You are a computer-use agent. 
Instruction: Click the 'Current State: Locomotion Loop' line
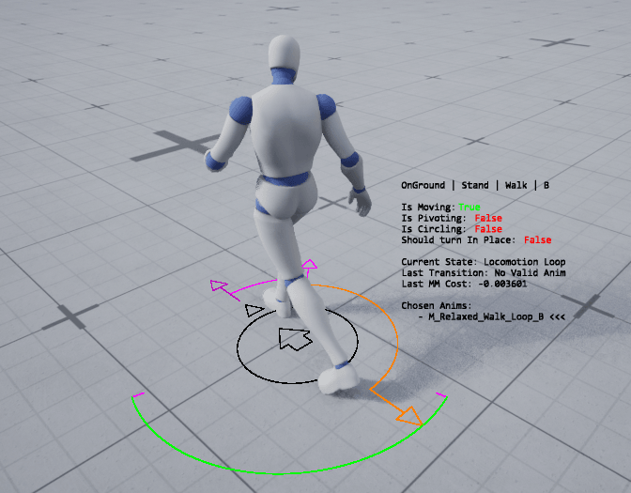(484, 262)
